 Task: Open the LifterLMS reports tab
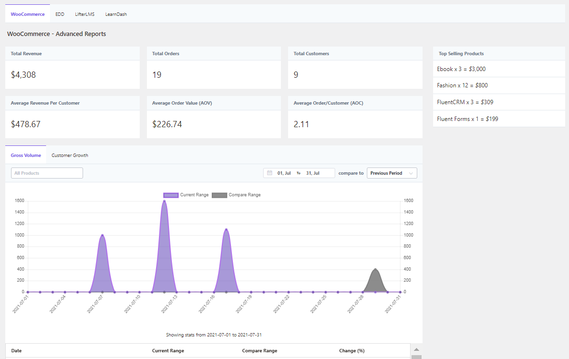pyautogui.click(x=85, y=14)
